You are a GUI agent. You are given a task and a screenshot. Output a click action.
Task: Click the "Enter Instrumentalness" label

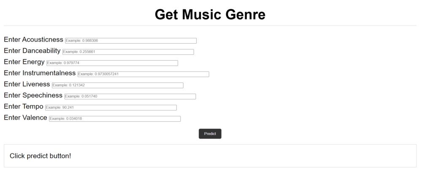[40, 73]
